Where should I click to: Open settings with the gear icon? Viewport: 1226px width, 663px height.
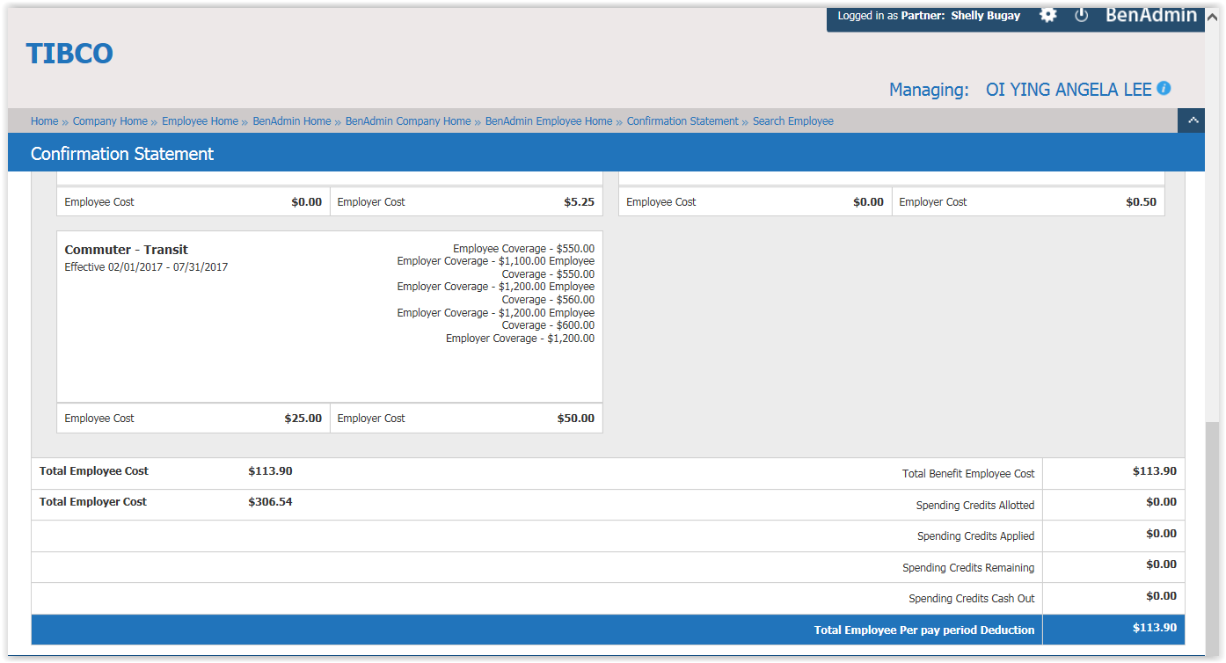click(1048, 15)
